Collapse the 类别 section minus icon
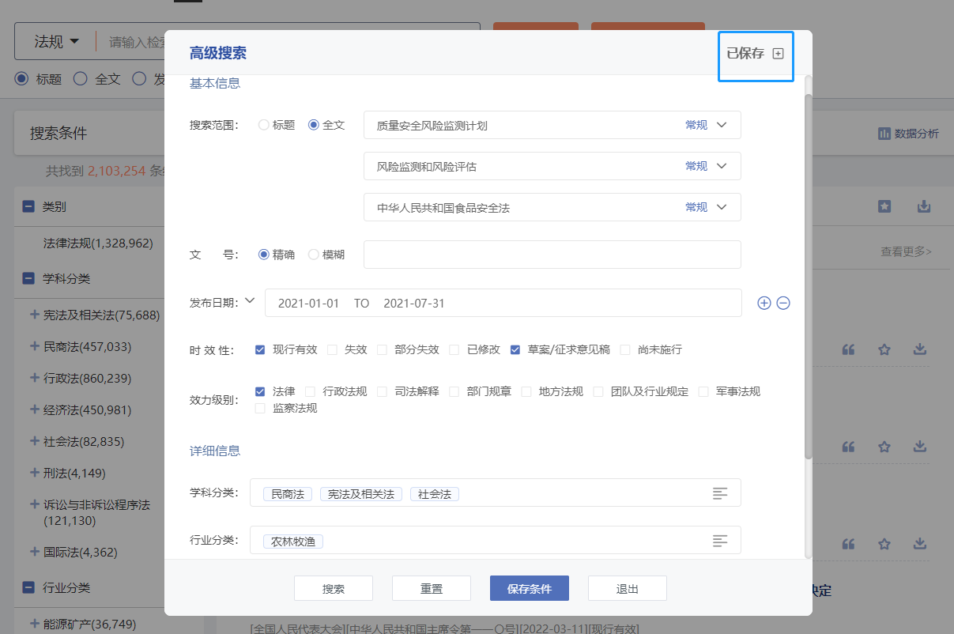 pyautogui.click(x=28, y=206)
